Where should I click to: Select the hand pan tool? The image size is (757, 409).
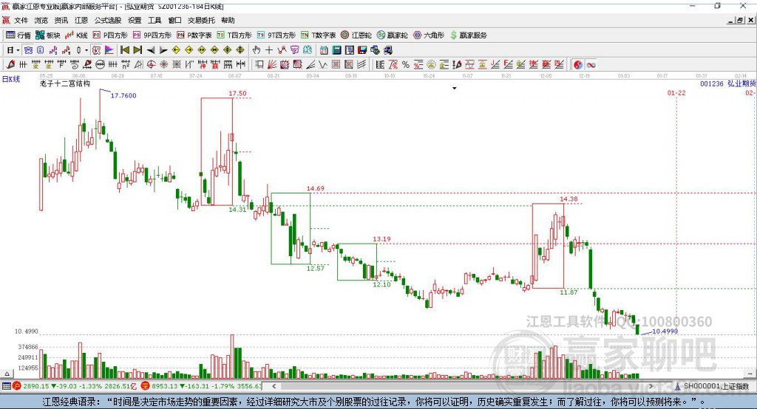tap(257, 50)
